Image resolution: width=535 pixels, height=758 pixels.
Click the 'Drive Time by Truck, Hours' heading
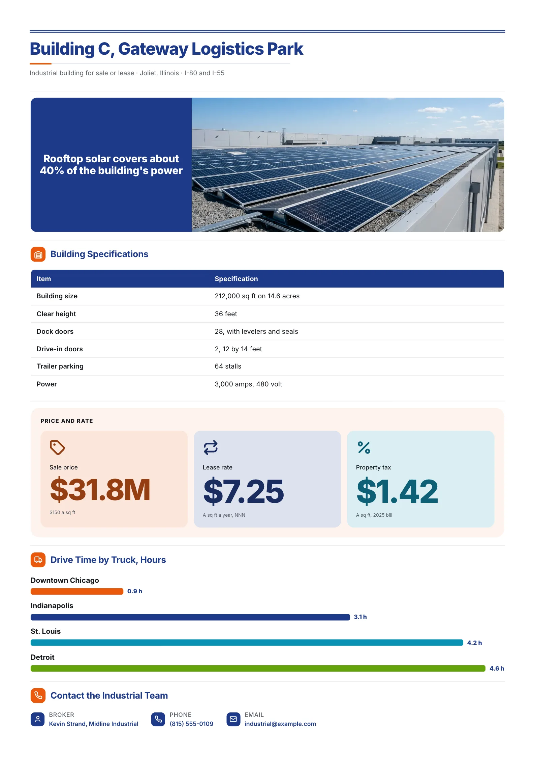point(108,560)
